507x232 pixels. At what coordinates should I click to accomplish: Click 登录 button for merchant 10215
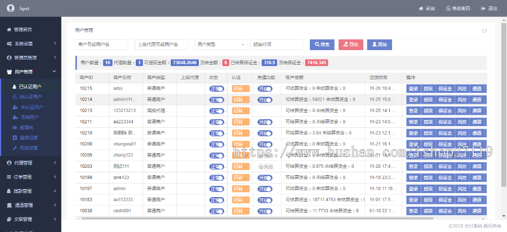(x=413, y=89)
